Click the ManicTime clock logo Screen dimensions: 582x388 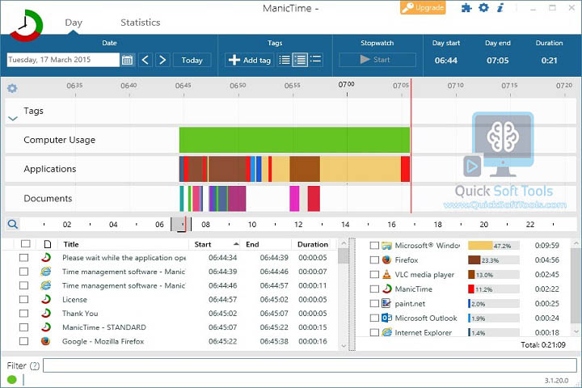click(26, 25)
